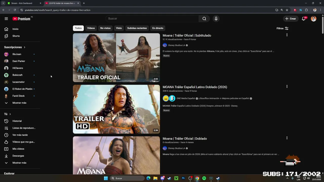Screen dimensions: 324x182
Task: Open Chrome's tab search dropdown arrow
Action: pos(3,3)
